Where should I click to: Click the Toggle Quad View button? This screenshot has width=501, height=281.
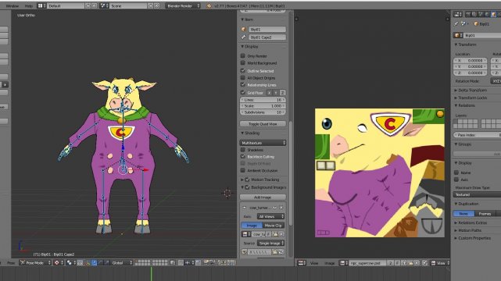(x=263, y=124)
